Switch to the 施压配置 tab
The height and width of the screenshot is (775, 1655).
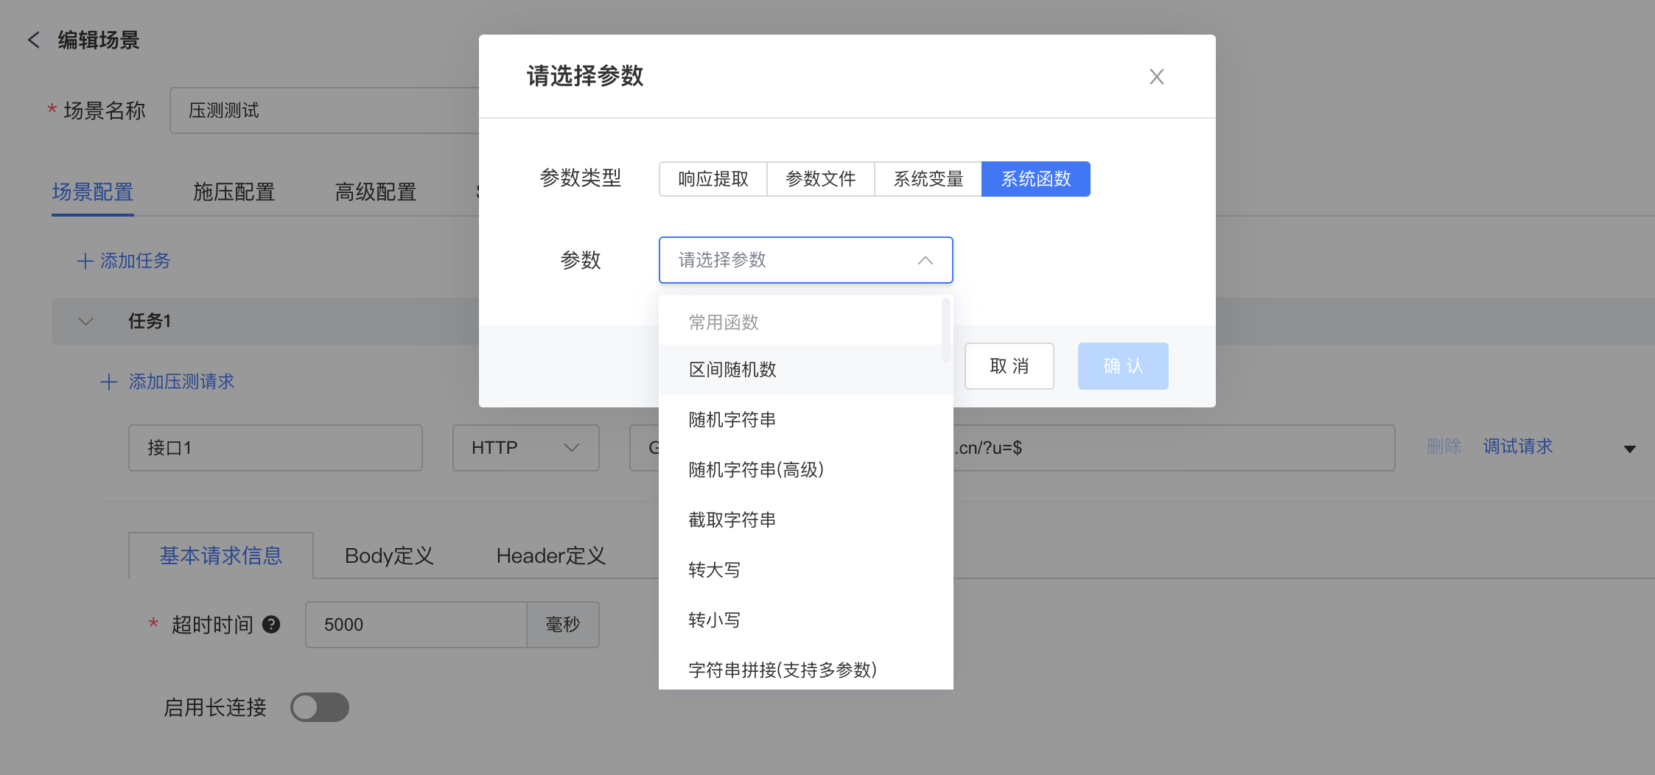[234, 192]
